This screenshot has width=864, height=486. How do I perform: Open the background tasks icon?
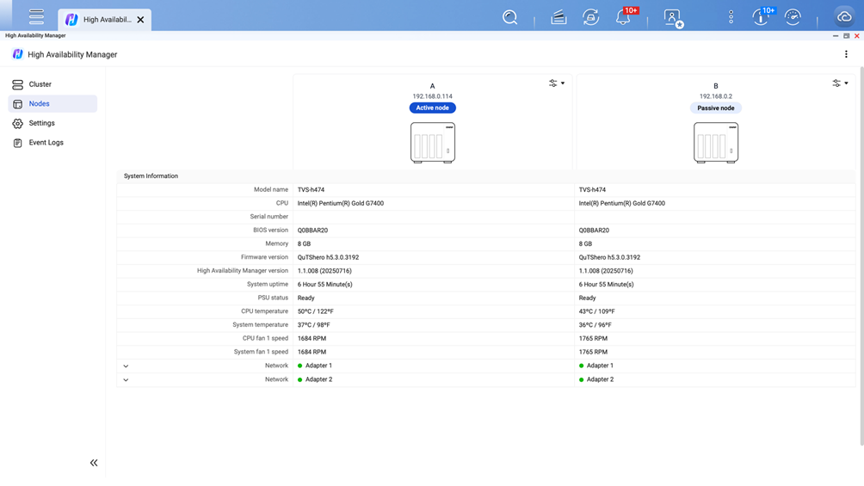[x=559, y=17]
